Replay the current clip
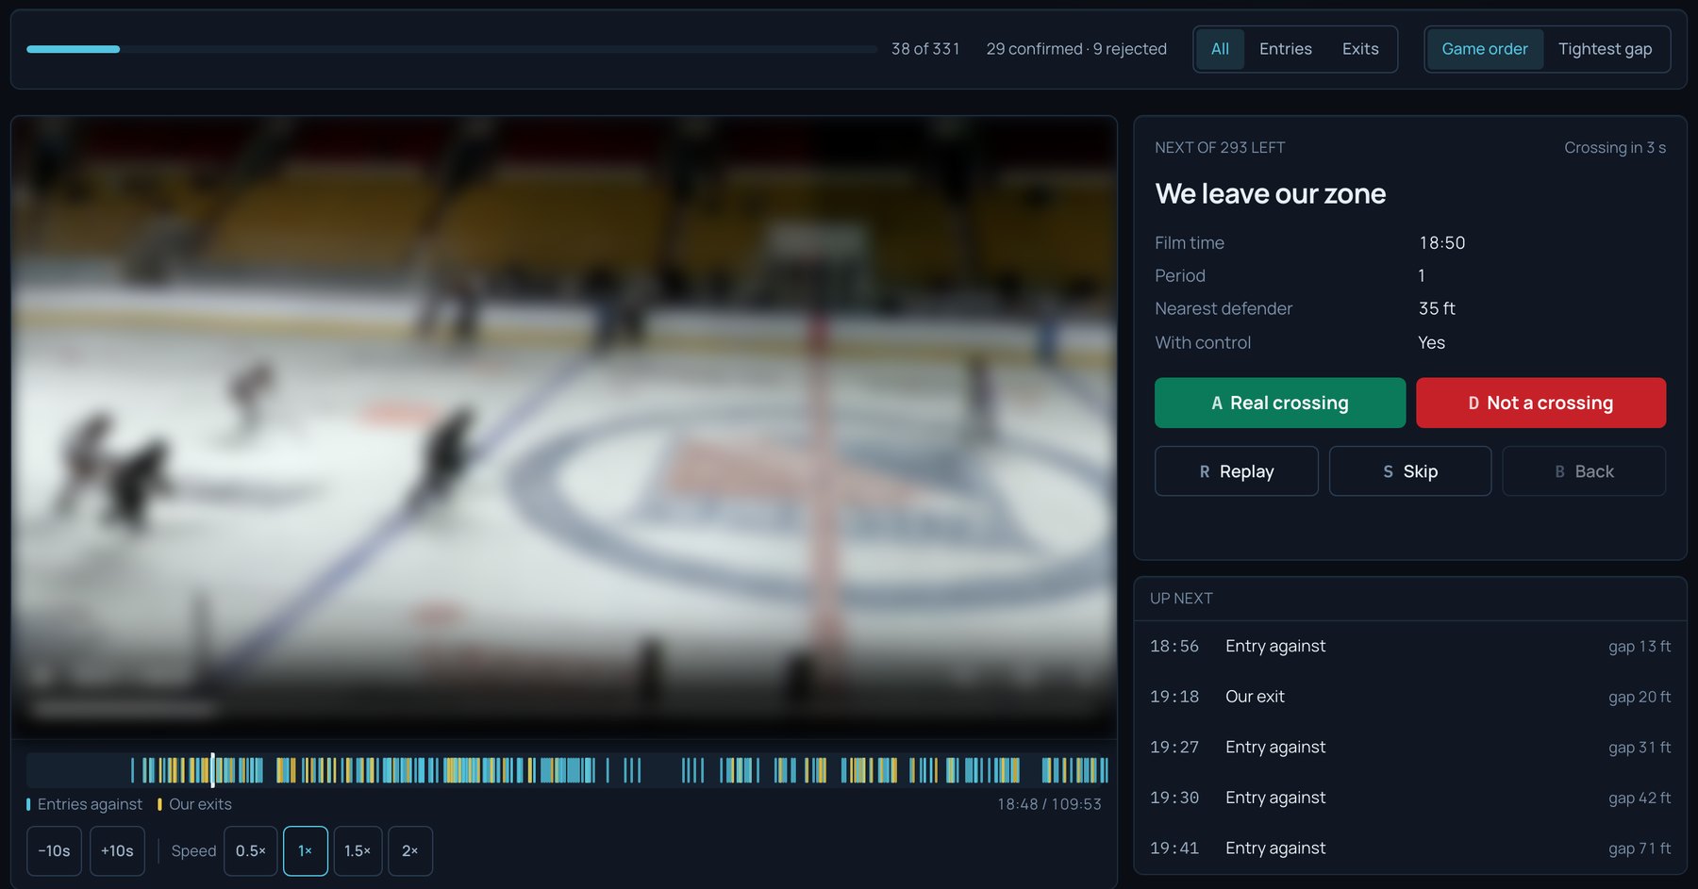 (x=1237, y=471)
